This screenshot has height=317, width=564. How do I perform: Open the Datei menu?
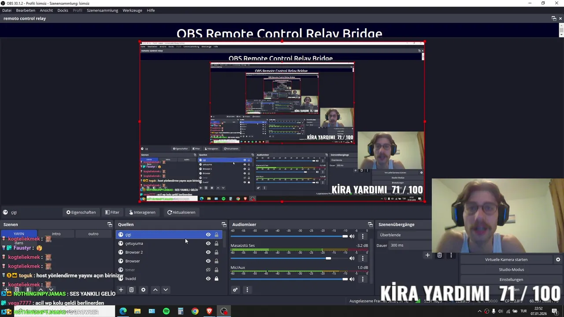point(7,10)
